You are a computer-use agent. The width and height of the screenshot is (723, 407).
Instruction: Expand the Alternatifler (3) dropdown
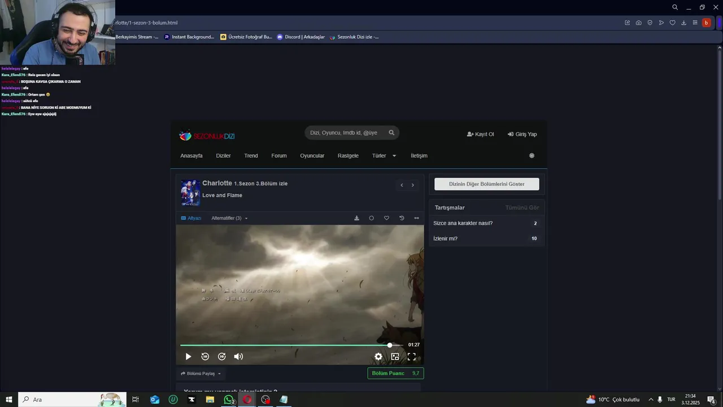coord(229,218)
